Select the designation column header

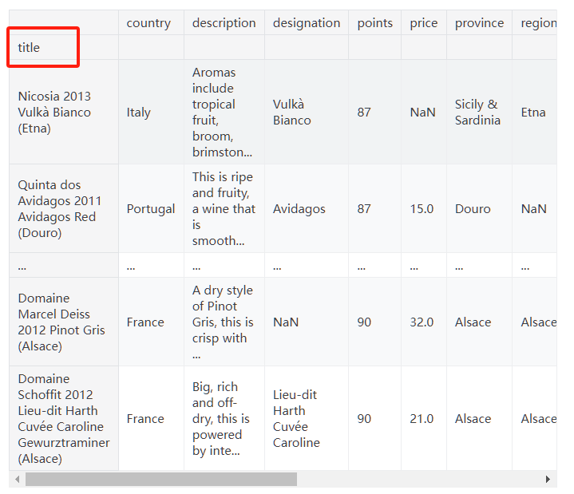coord(306,23)
